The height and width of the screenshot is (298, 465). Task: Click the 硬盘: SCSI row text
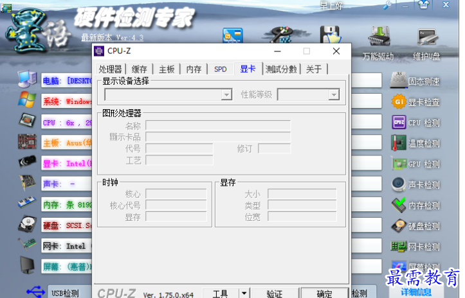click(x=68, y=225)
